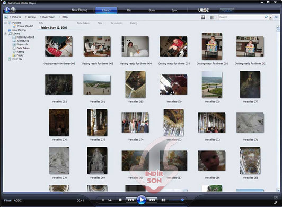282x207 pixels.
Task: Select Create Playlist in the sidebar
Action: [x=25, y=26]
